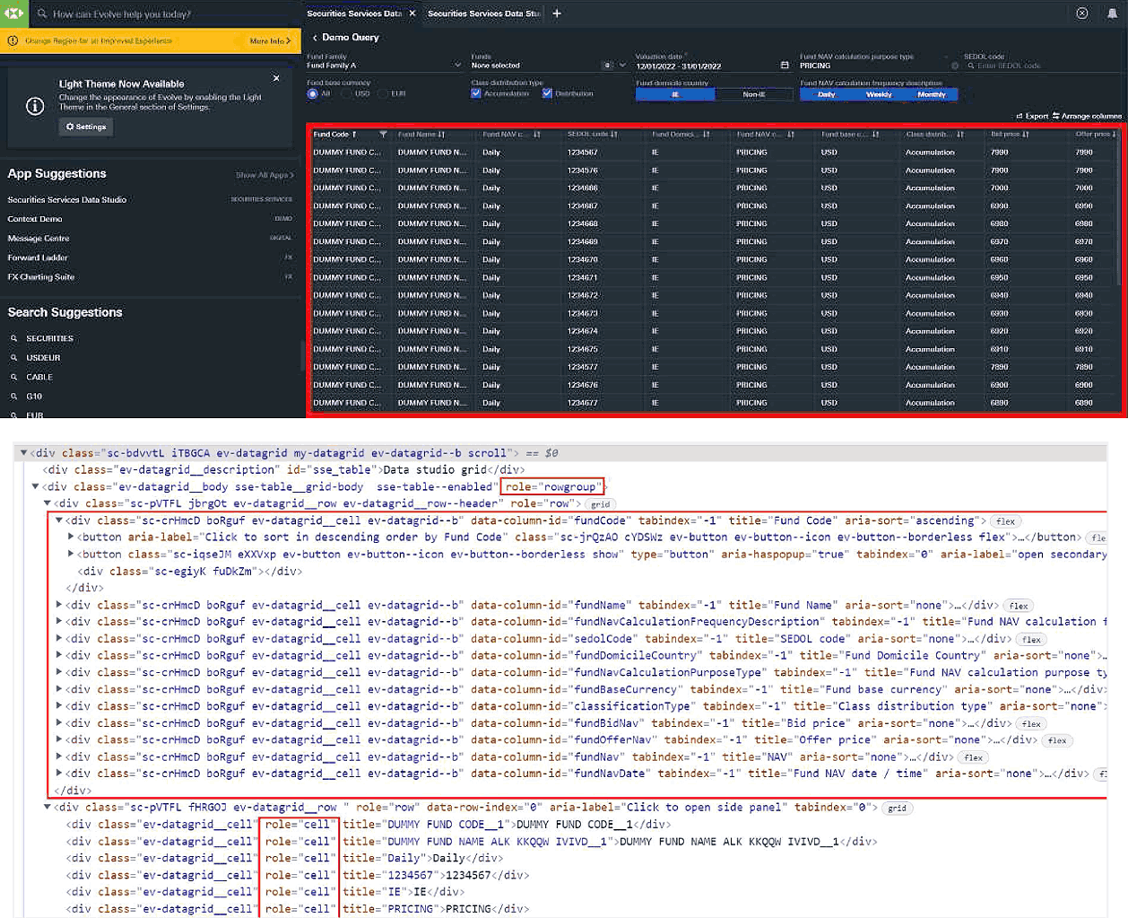Expand the sedolCode cell node in DevTools
Image resolution: width=1128 pixels, height=918 pixels.
point(59,639)
